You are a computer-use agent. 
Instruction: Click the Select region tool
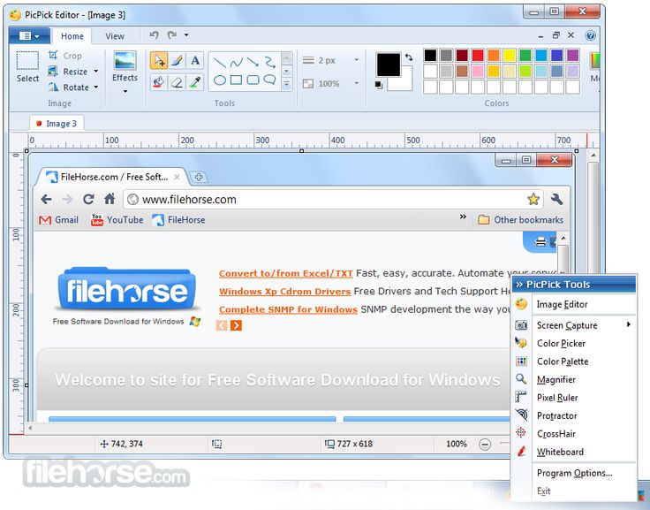pos(27,66)
